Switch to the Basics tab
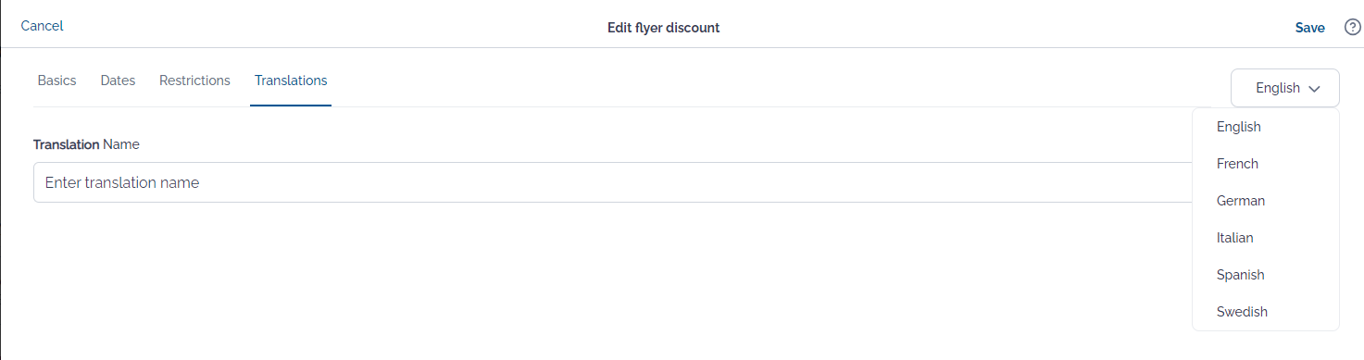 tap(56, 81)
